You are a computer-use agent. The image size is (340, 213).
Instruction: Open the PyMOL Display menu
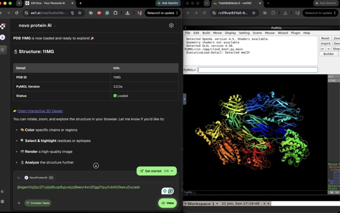230,33
